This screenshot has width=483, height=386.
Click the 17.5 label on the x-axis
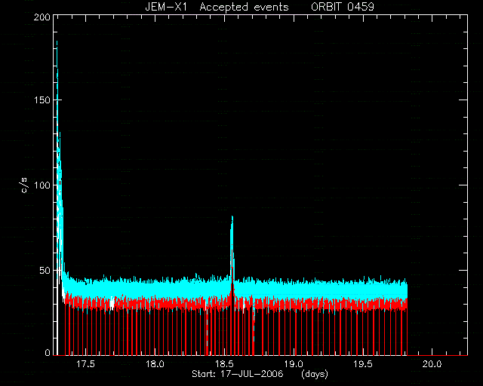(85, 364)
